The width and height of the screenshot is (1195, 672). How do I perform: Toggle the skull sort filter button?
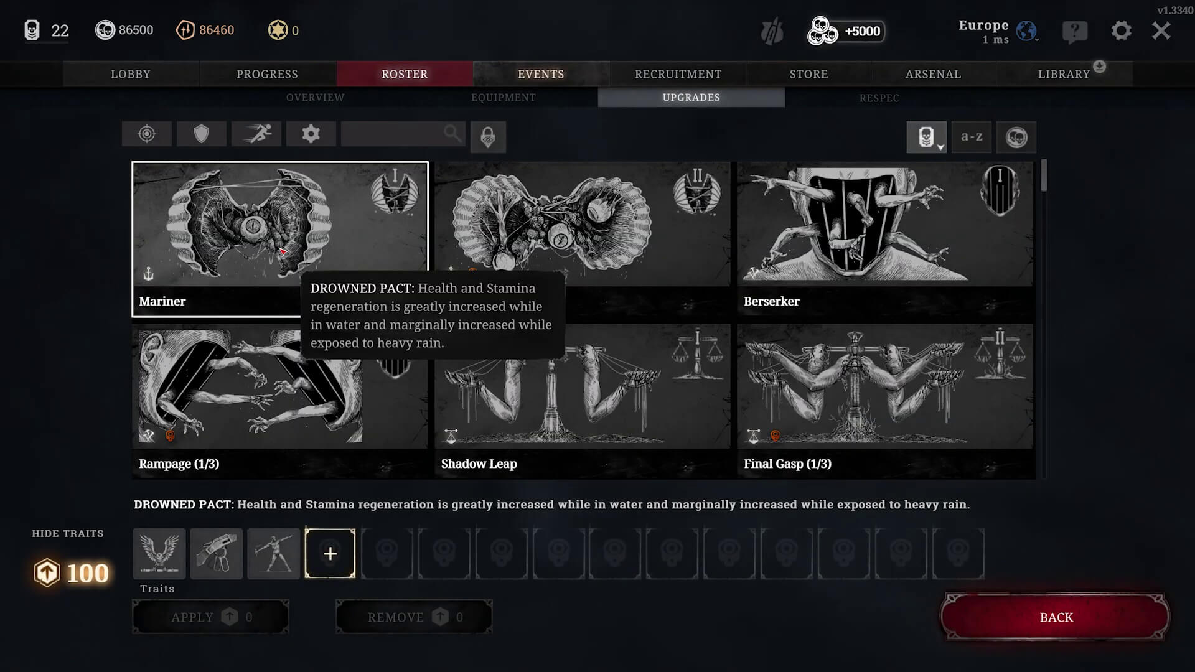(1016, 137)
